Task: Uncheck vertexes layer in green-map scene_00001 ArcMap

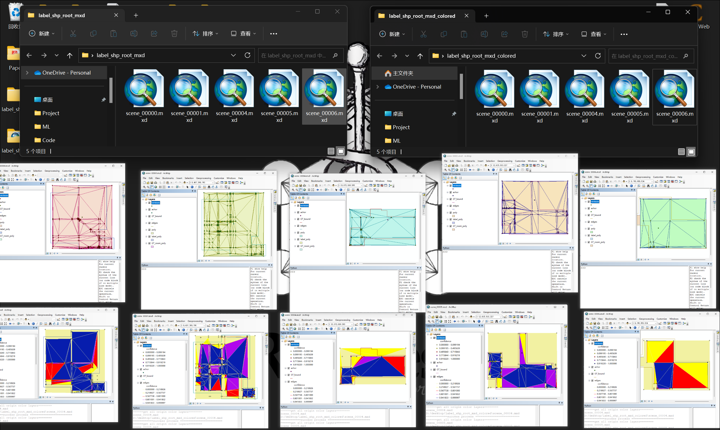Action: tap(149, 203)
